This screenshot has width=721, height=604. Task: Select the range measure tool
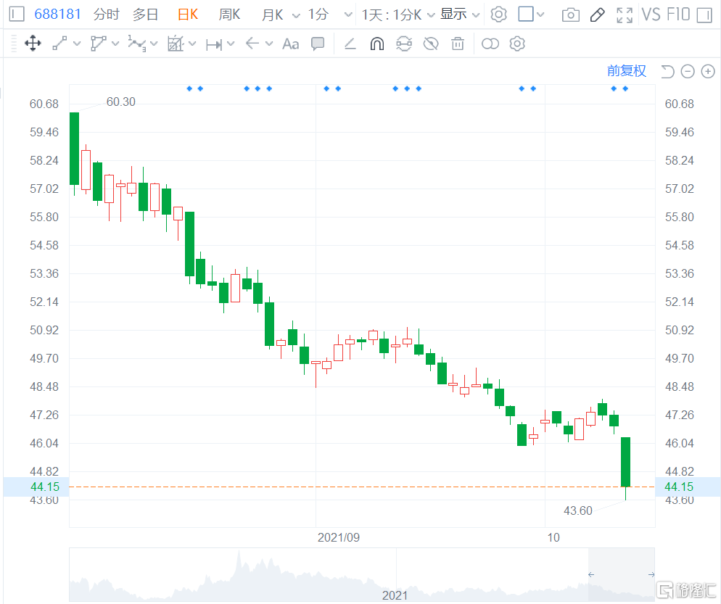coord(214,44)
